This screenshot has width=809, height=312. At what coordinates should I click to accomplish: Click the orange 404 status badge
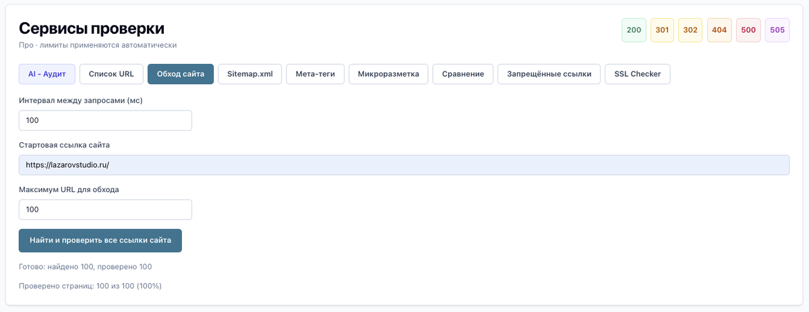719,30
